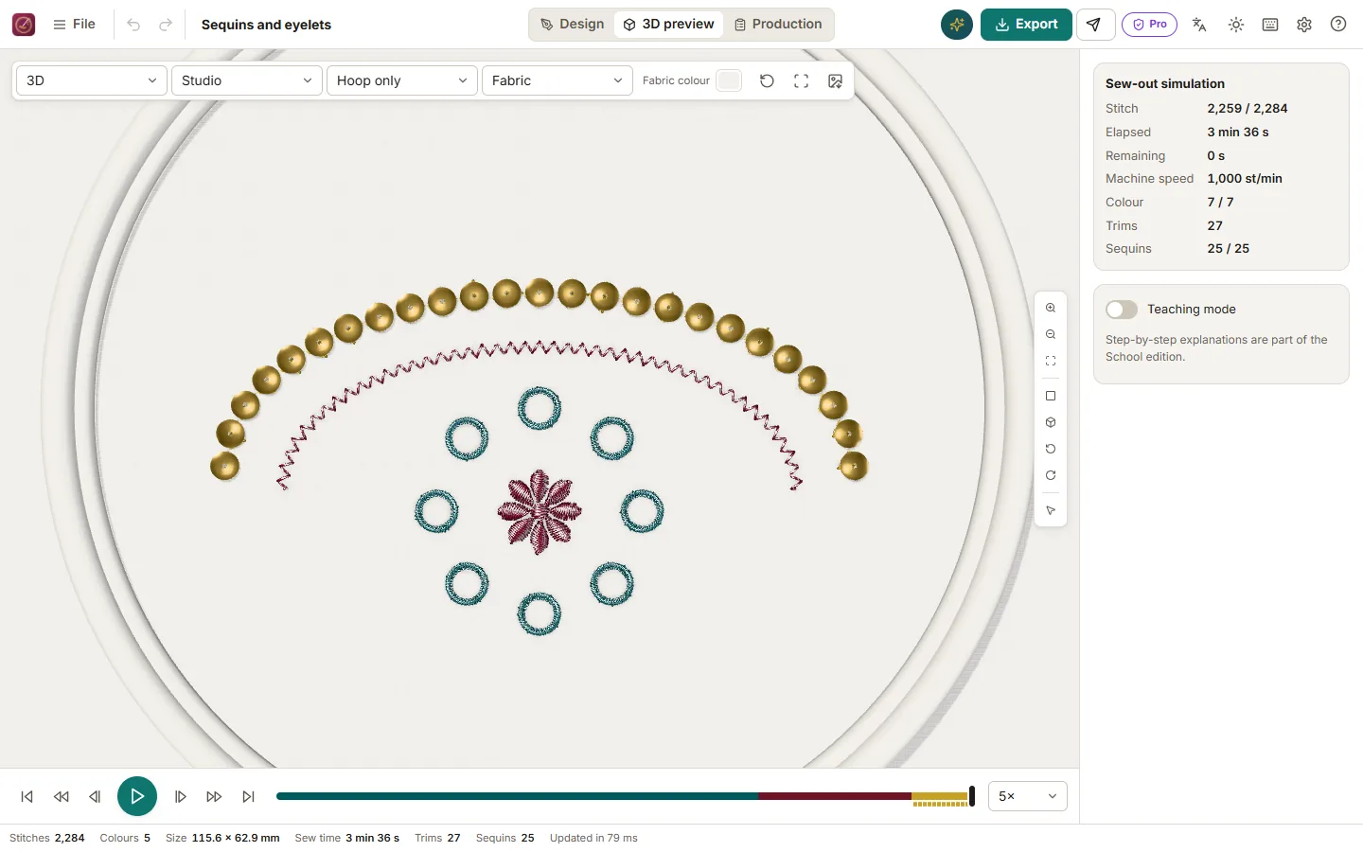Switch to the Design tab
The image size is (1363, 852).
573,25
